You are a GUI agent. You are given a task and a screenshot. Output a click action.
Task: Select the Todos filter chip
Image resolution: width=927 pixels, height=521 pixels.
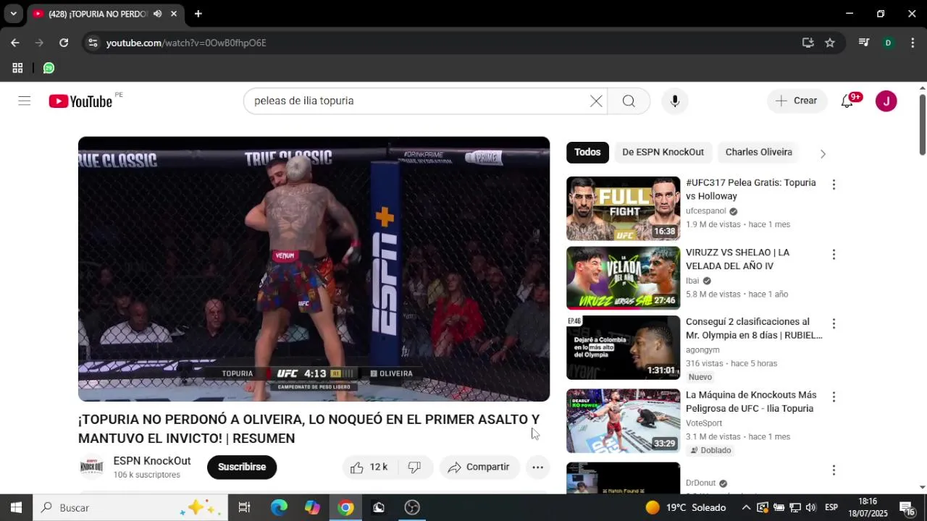[x=587, y=152]
